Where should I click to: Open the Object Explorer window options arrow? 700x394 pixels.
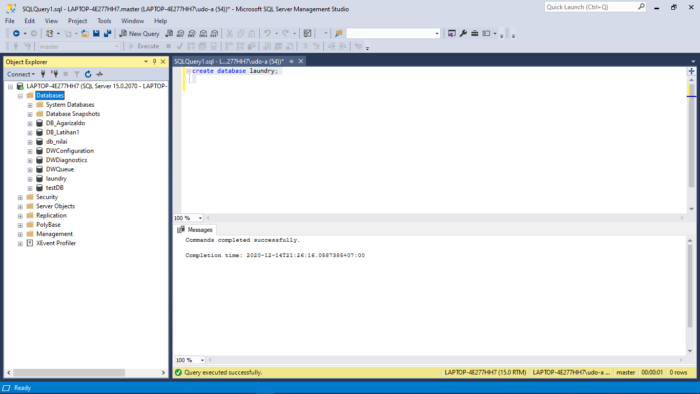146,62
